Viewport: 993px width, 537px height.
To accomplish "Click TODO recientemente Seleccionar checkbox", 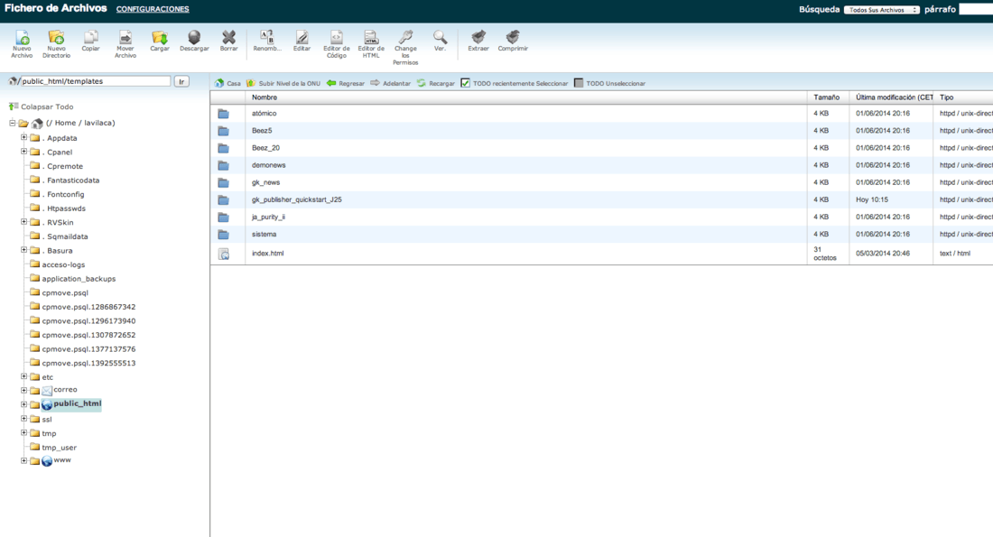I will coord(465,83).
